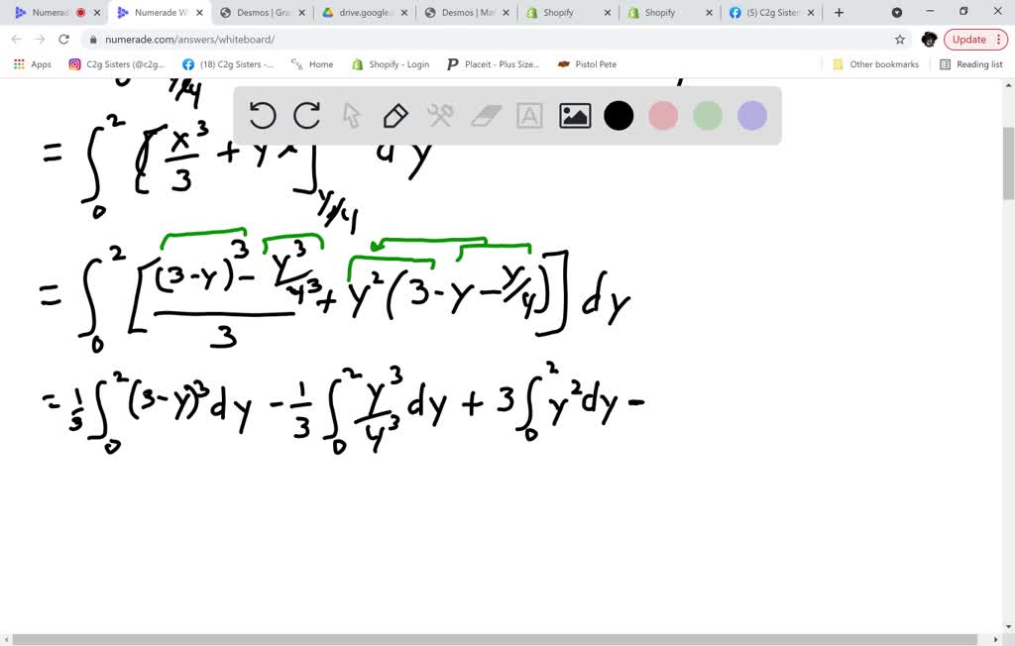Image resolution: width=1015 pixels, height=646 pixels.
Task: Pick the pink ink color
Action: click(663, 116)
